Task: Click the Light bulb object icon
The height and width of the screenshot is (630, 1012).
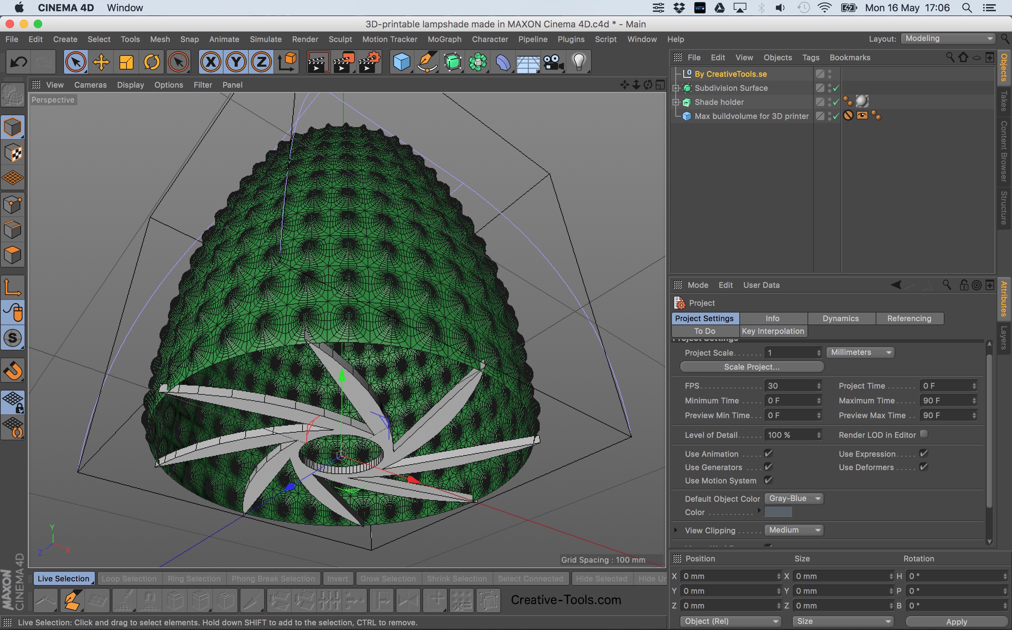Action: [x=579, y=63]
